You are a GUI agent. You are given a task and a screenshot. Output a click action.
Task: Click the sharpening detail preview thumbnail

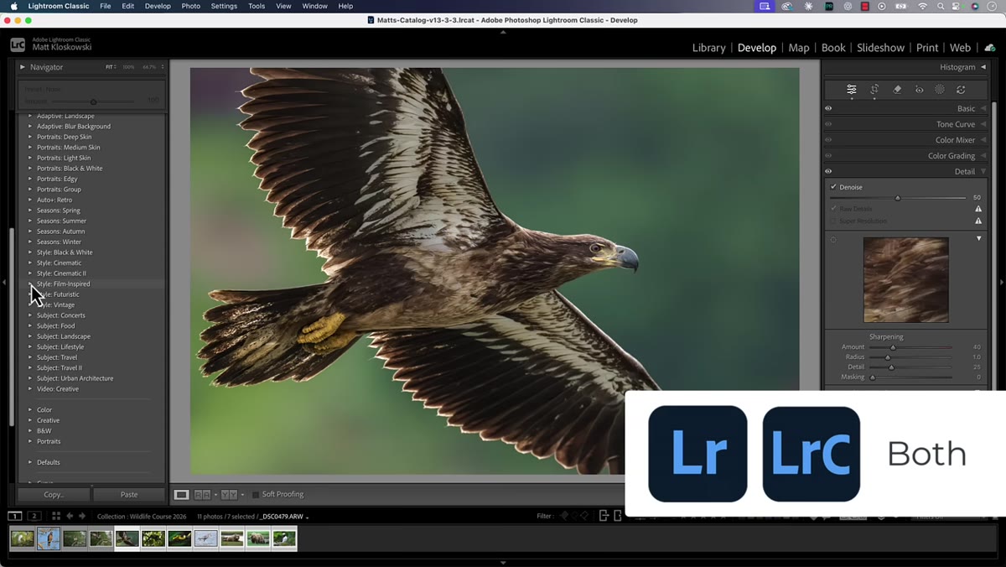tap(906, 279)
